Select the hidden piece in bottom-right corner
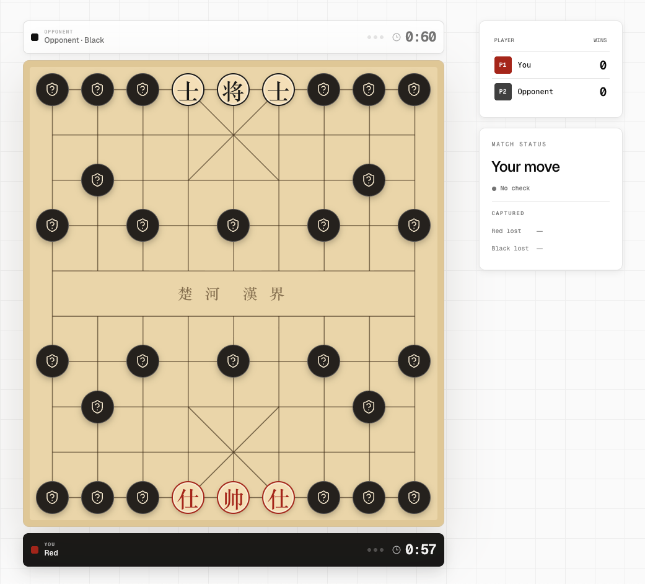 (x=415, y=498)
